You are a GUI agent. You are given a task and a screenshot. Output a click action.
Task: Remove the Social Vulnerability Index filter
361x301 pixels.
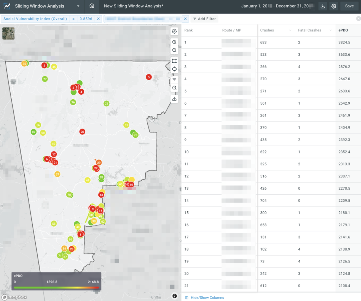point(98,19)
